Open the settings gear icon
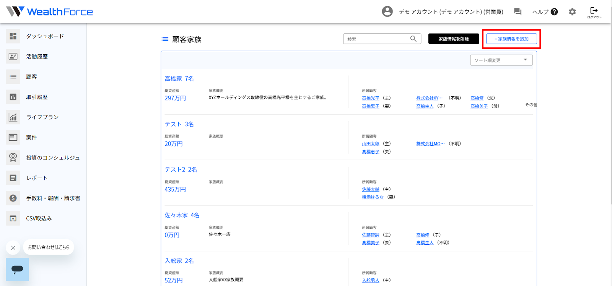The height and width of the screenshot is (286, 612). click(x=572, y=12)
